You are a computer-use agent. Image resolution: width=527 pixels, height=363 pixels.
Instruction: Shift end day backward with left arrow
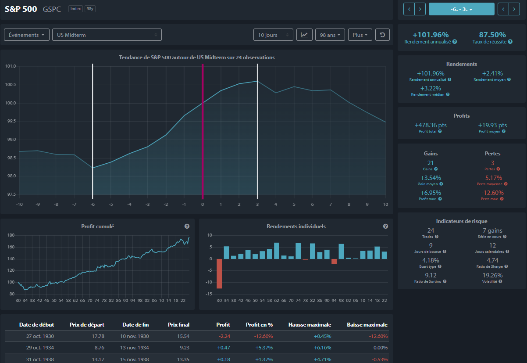(x=503, y=9)
